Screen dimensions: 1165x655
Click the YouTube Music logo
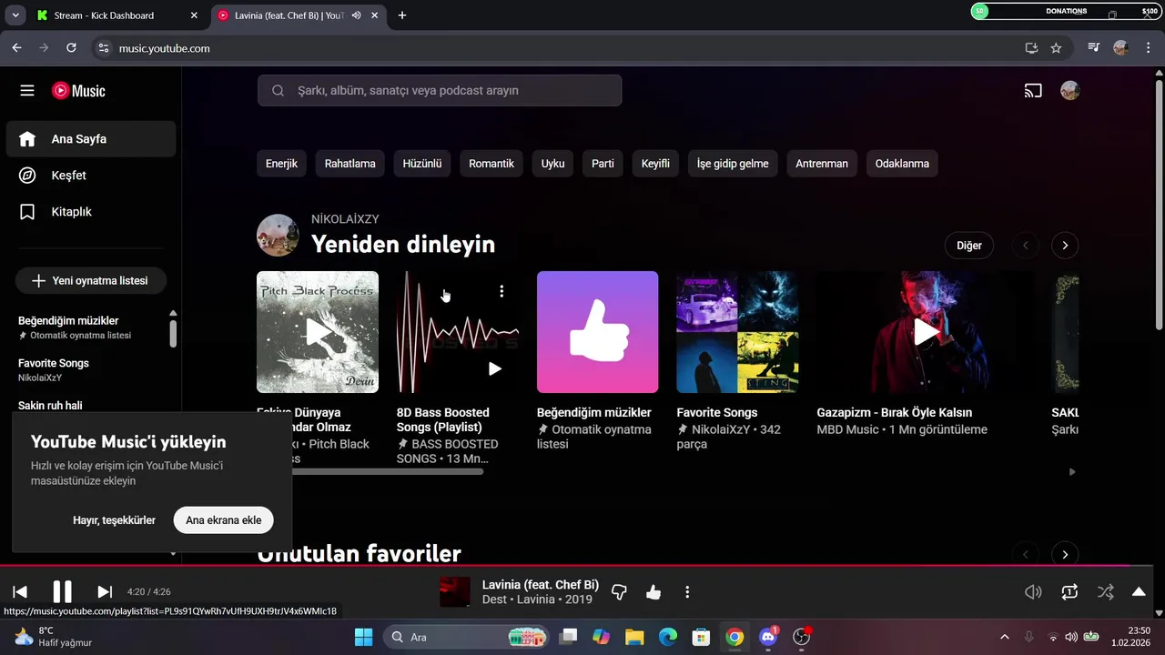[78, 91]
